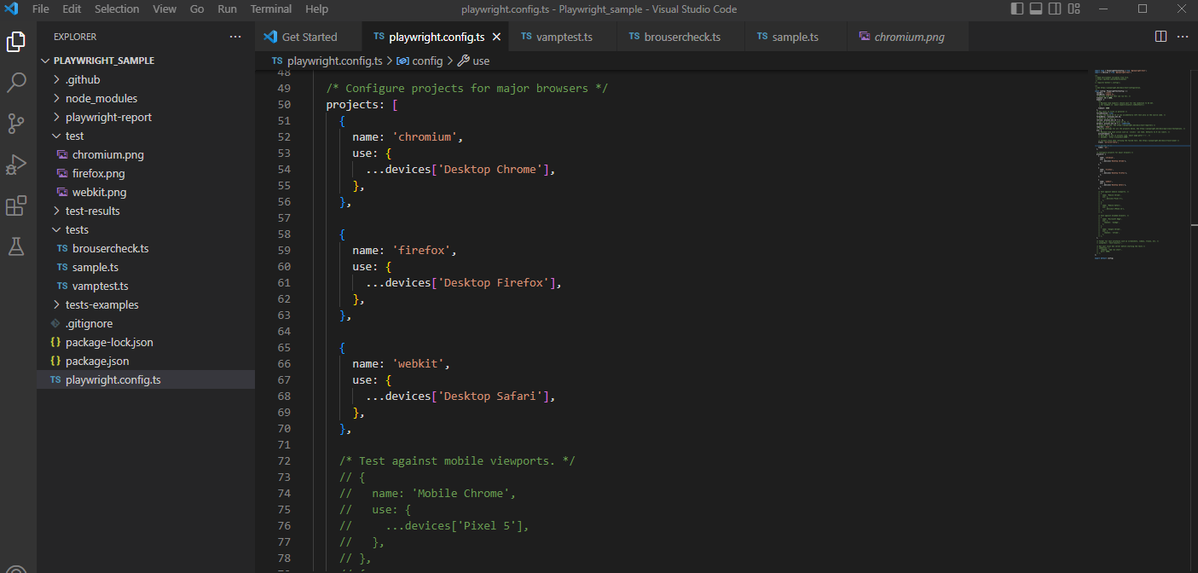The height and width of the screenshot is (573, 1198).
Task: Click the 'Mobile Chrome' commented text
Action: pos(460,494)
